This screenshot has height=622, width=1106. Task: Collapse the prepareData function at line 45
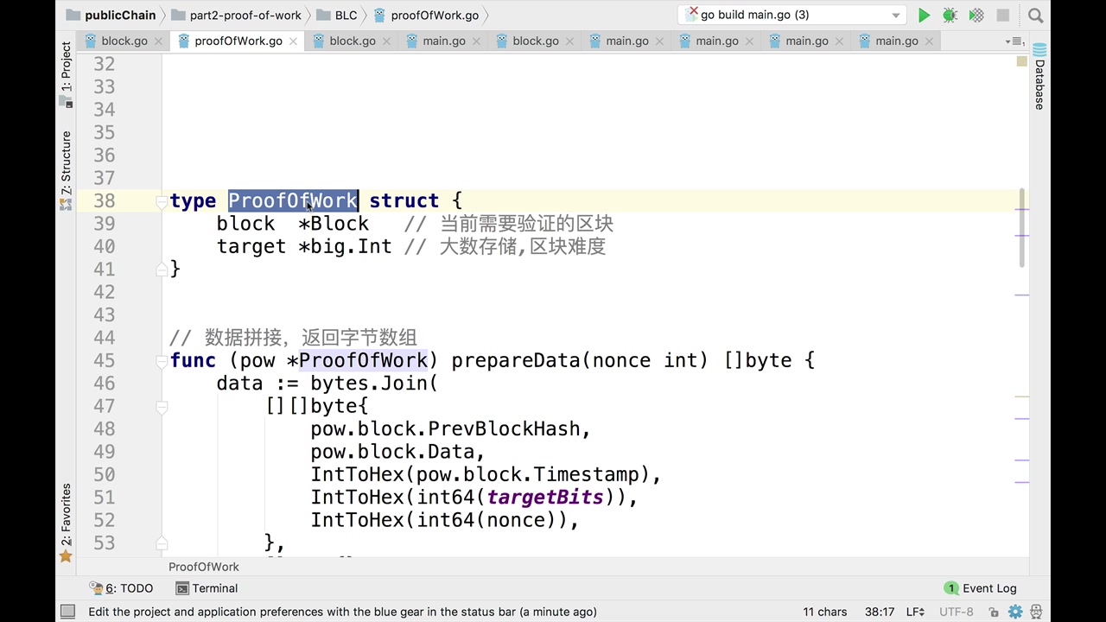click(x=162, y=361)
